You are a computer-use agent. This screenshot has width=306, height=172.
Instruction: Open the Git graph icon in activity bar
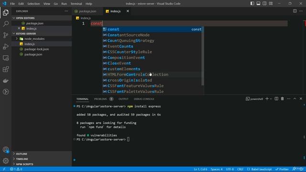(x=6, y=92)
